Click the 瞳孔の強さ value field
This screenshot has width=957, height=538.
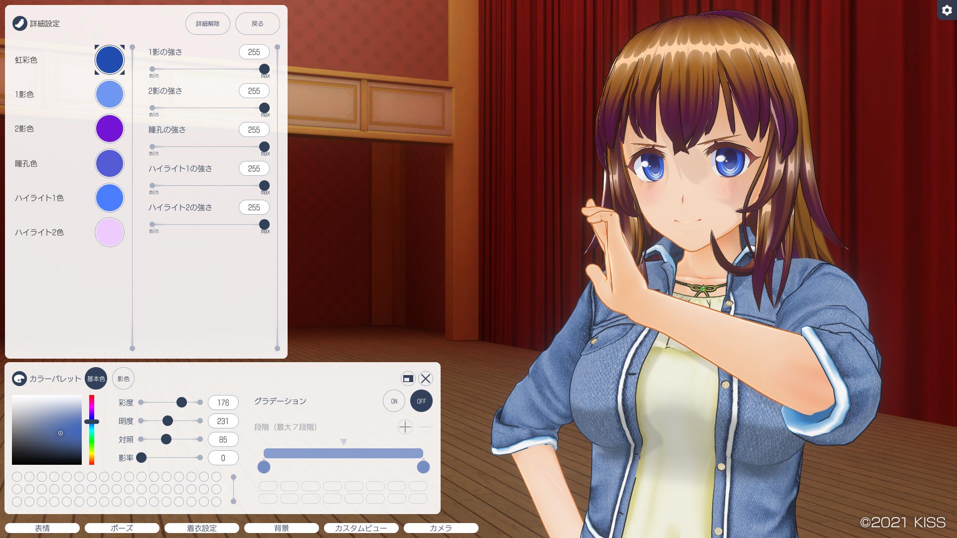click(254, 130)
